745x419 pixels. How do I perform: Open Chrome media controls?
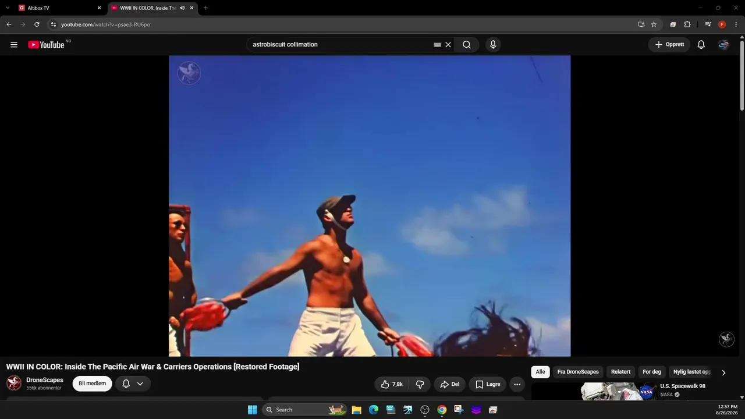(708, 24)
